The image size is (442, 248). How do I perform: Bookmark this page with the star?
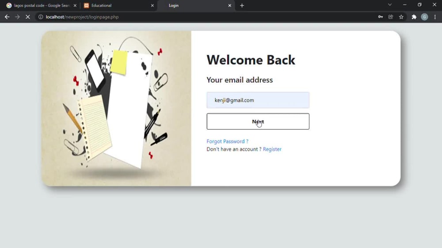pyautogui.click(x=401, y=17)
